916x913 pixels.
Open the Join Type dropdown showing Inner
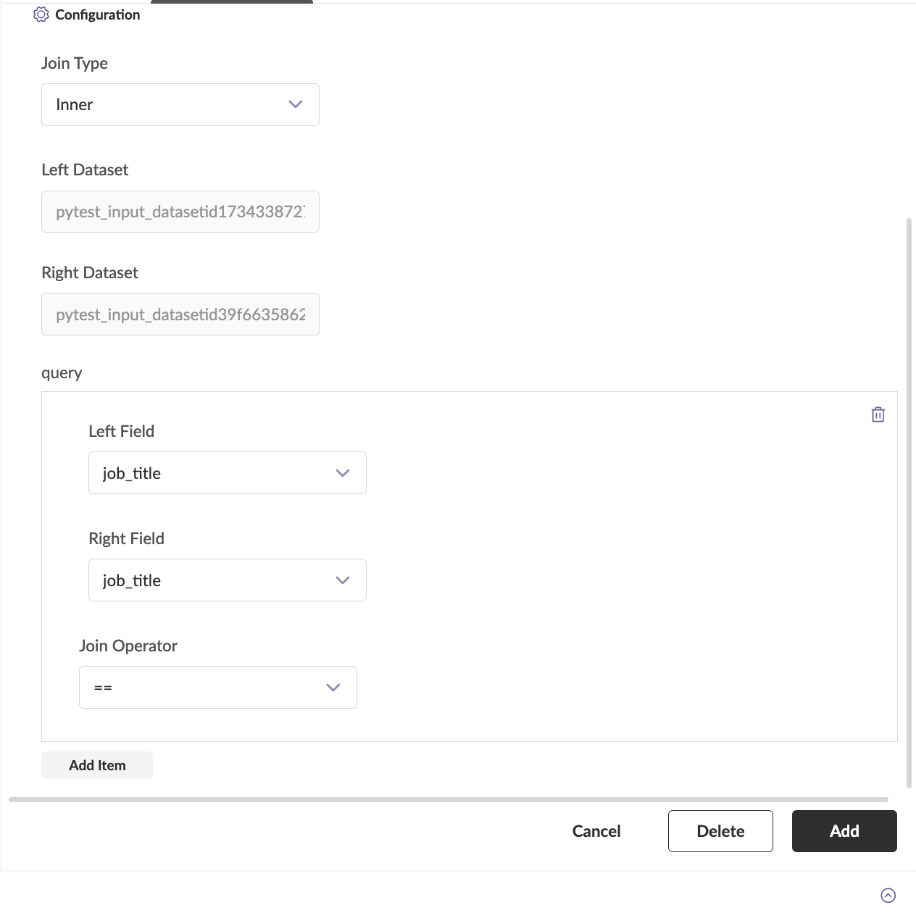click(x=180, y=104)
